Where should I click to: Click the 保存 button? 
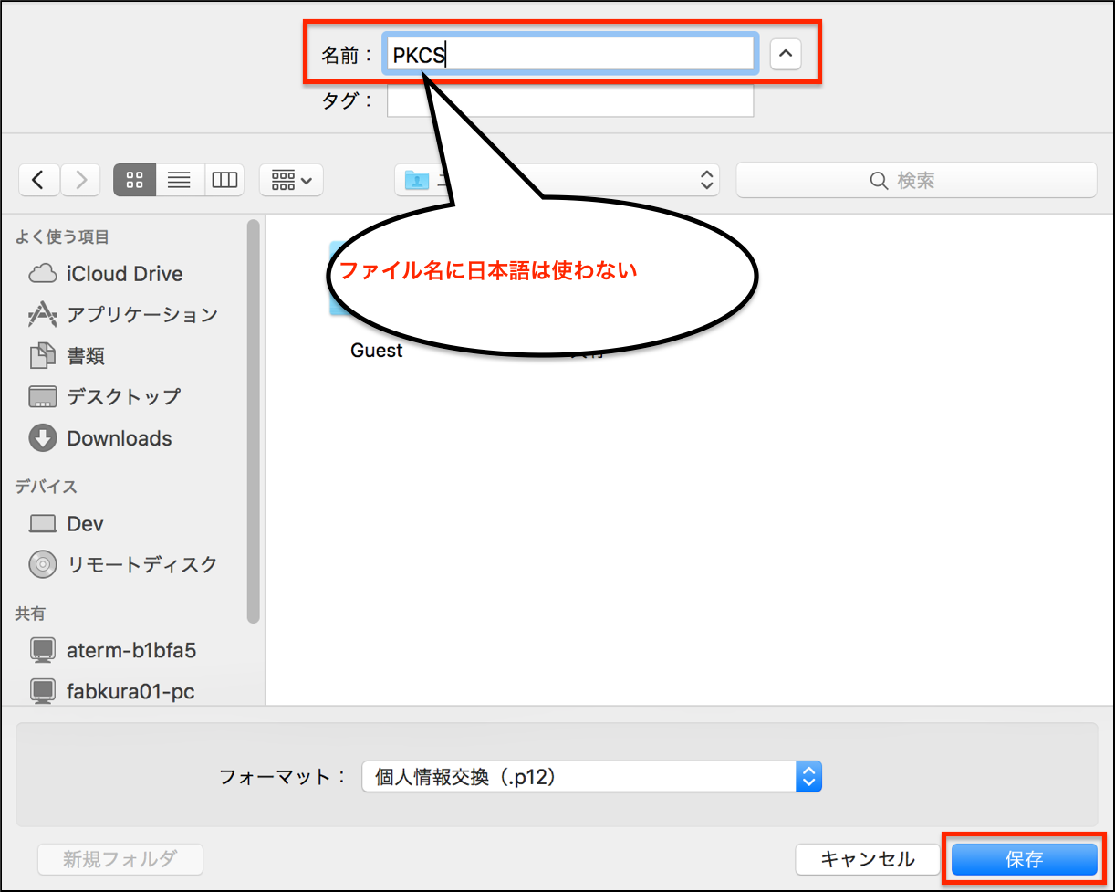tap(1024, 859)
